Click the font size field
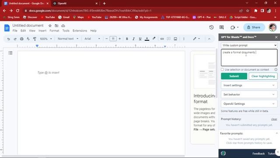Viewport: 280px width, 158px height. click(113, 39)
